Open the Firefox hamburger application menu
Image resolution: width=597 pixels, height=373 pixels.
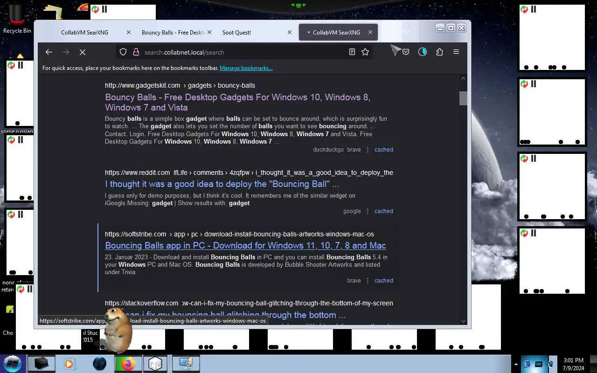click(x=456, y=52)
